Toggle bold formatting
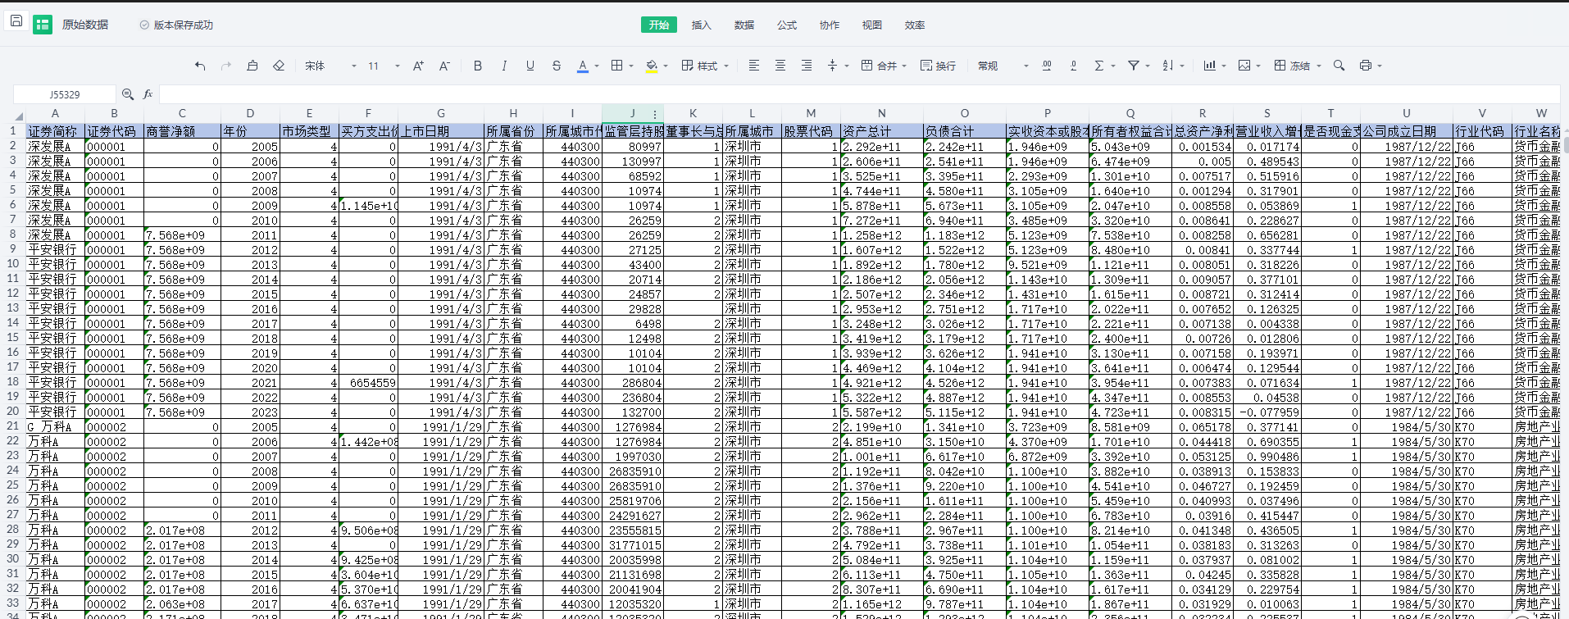Viewport: 1569px width, 619px height. 478,66
